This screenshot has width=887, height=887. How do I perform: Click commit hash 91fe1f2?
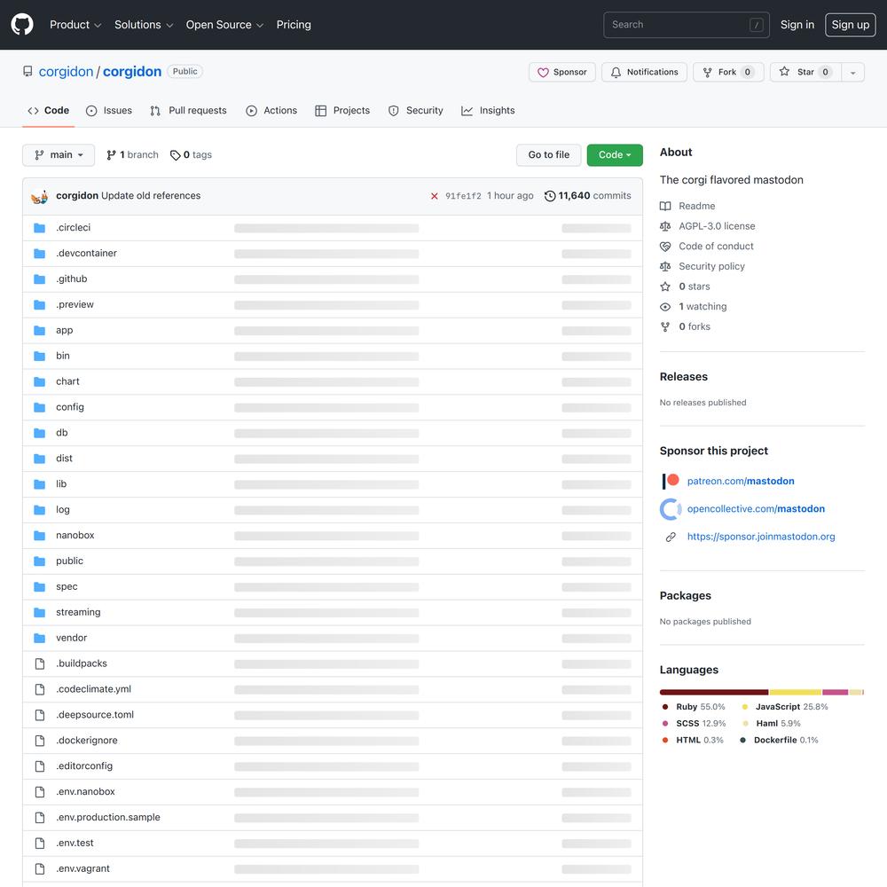[x=463, y=196]
